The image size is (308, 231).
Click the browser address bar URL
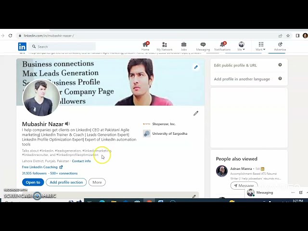point(49,36)
